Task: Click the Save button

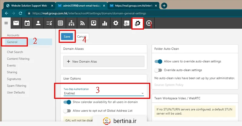Action: 67,36
